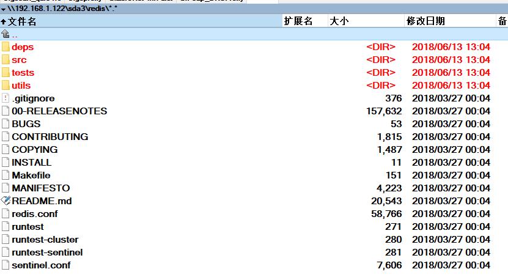Viewport: 508px width, 280px height.
Task: Click the runtest-sentinel file icon
Action: coord(6,252)
